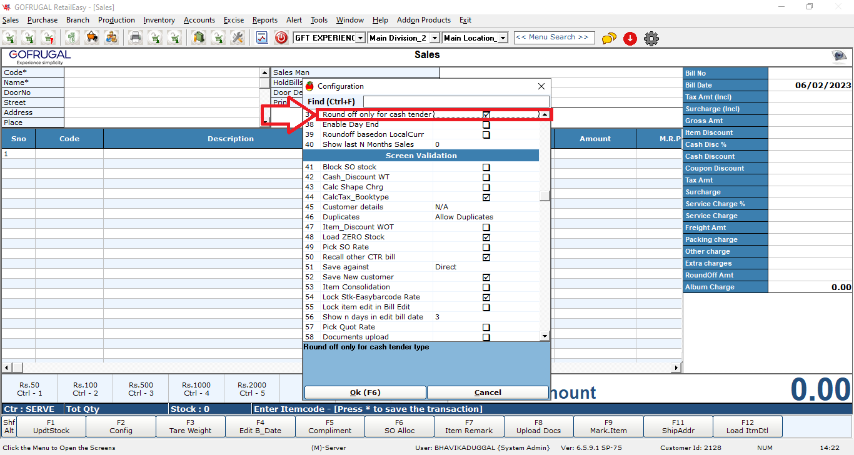Open the chart report icon

click(x=262, y=37)
